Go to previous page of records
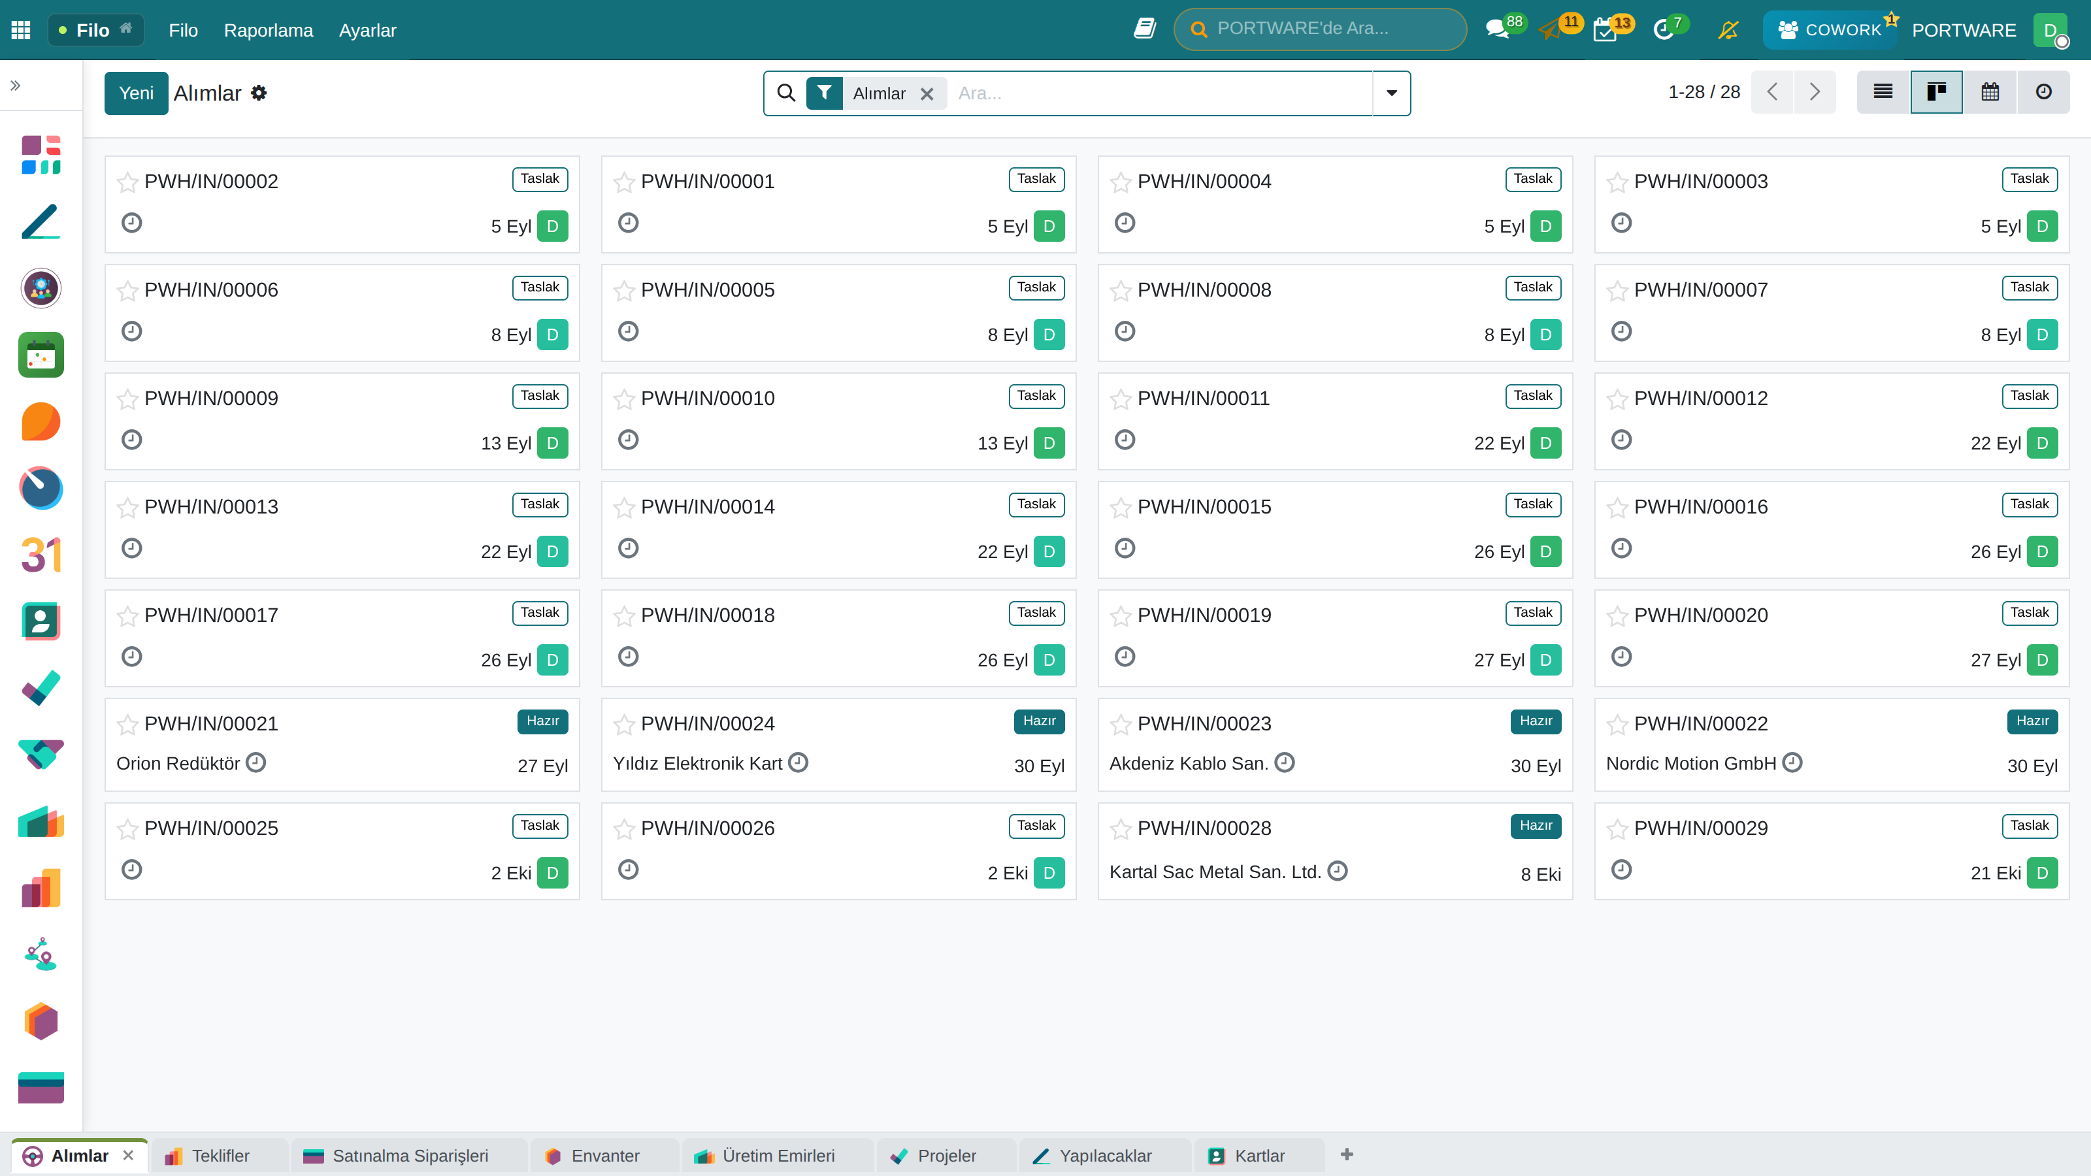Screen dimensions: 2091x1176 pyautogui.click(x=1773, y=91)
